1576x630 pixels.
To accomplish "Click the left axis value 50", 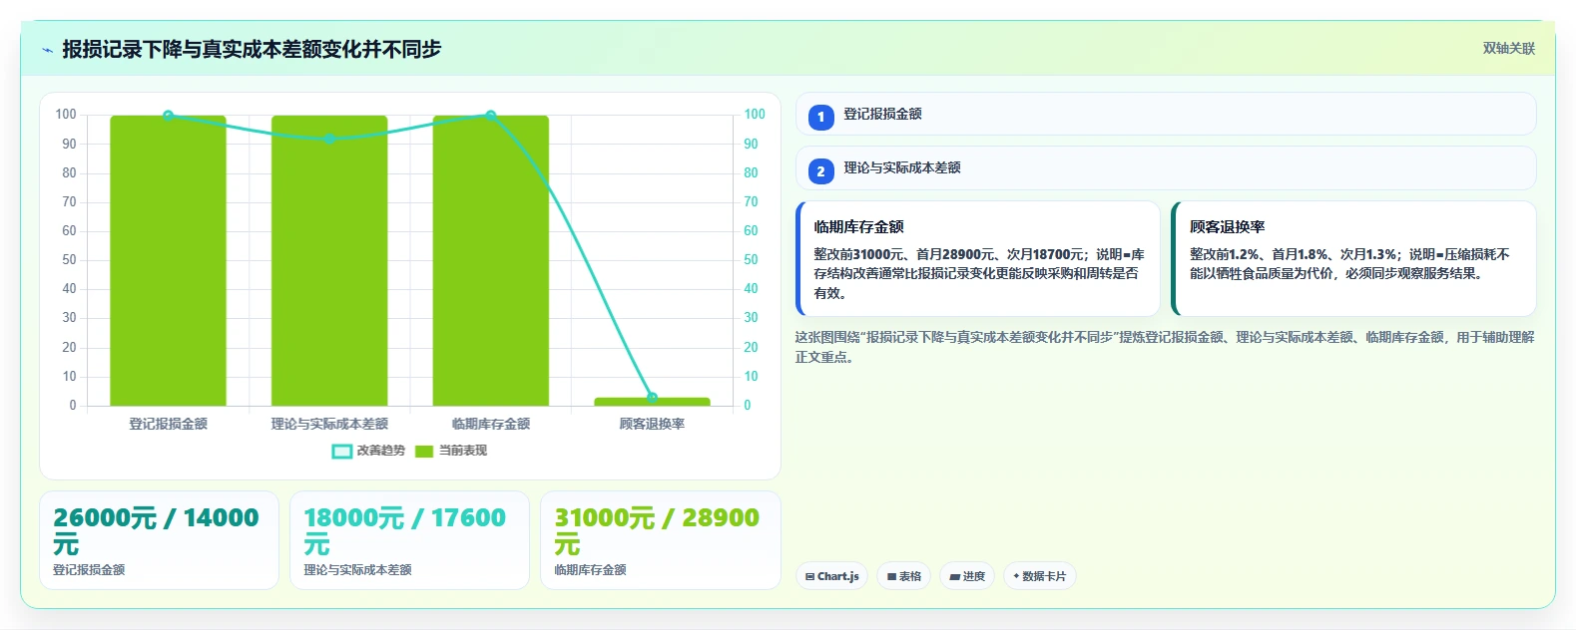I will [x=69, y=260].
